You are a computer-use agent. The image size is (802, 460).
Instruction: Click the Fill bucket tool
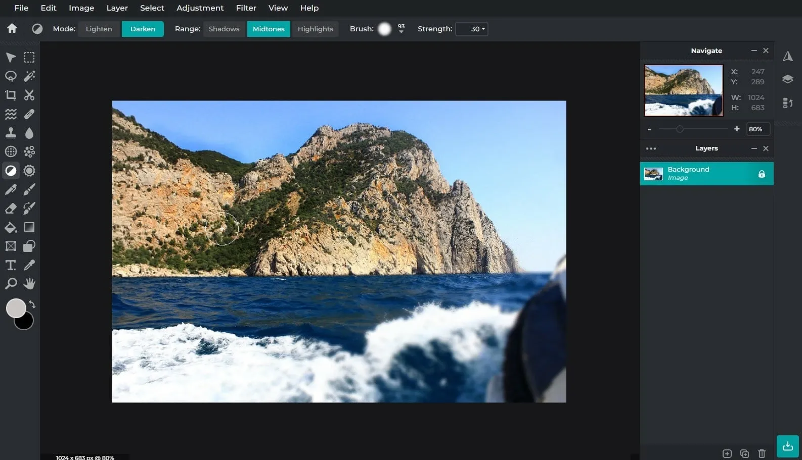click(x=11, y=227)
